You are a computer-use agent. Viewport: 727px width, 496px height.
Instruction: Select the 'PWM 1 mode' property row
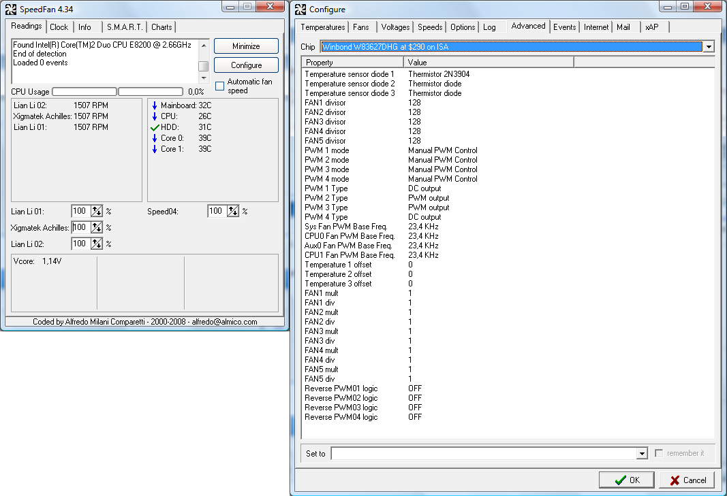tap(508, 150)
